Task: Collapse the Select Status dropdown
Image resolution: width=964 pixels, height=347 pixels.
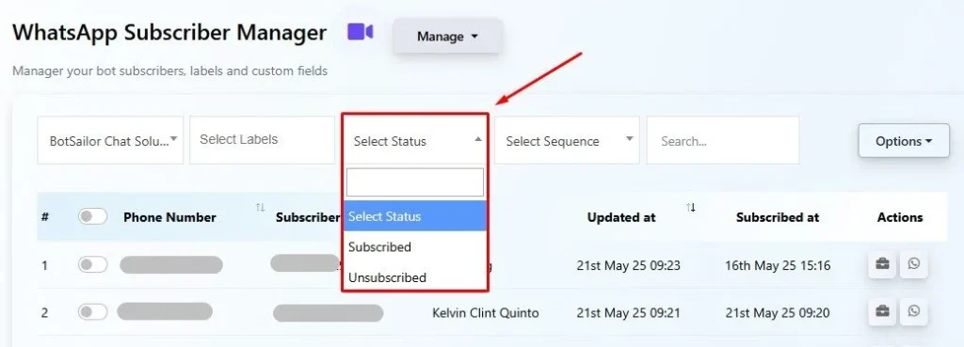Action: (x=415, y=141)
